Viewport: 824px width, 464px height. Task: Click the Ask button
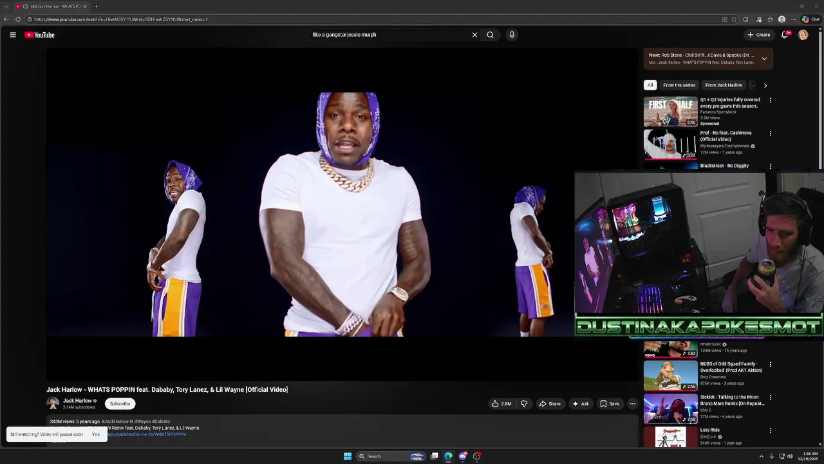(x=580, y=404)
